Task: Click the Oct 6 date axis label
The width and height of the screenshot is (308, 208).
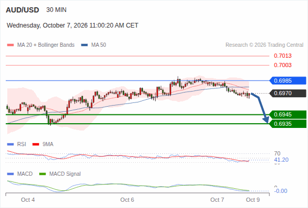Action: point(127,200)
